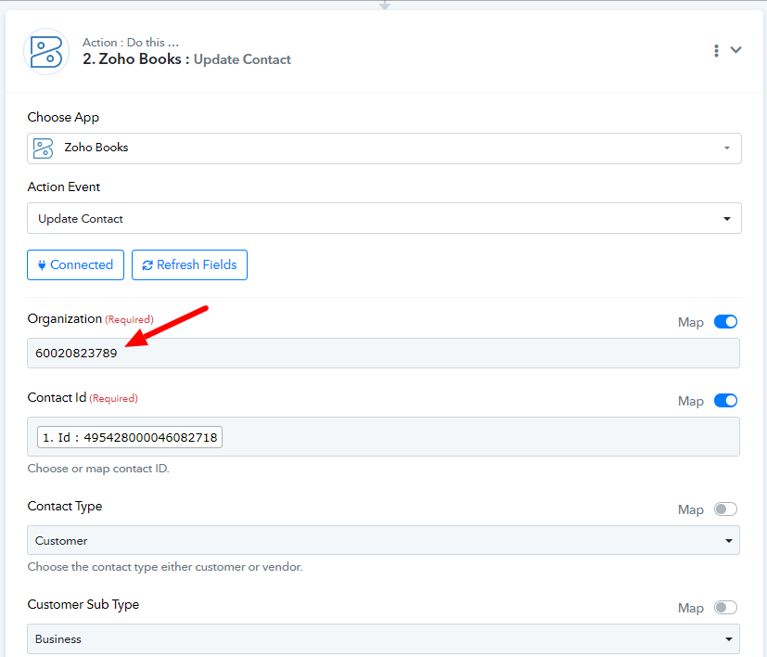
Task: Select the mapped Id tag 495428000046082718
Action: pos(130,437)
